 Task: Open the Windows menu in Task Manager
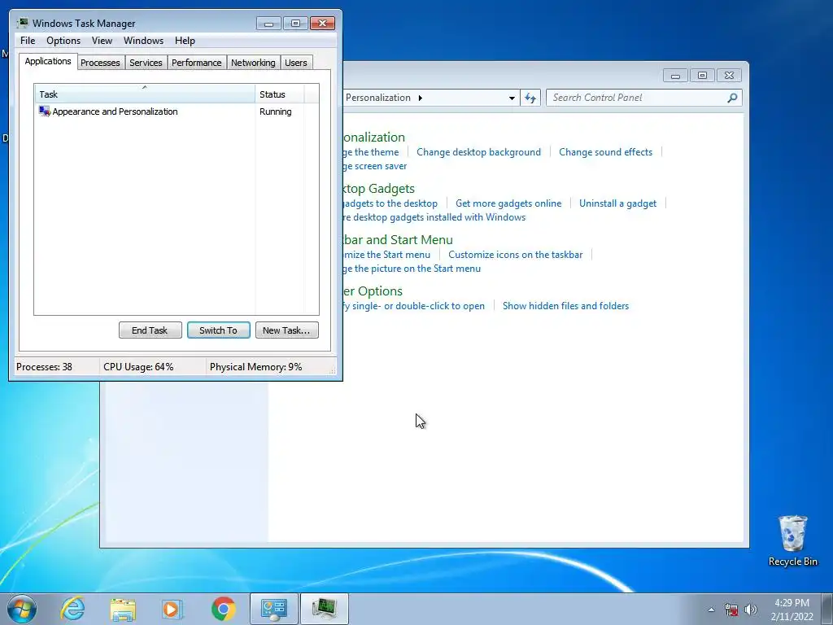pyautogui.click(x=143, y=41)
